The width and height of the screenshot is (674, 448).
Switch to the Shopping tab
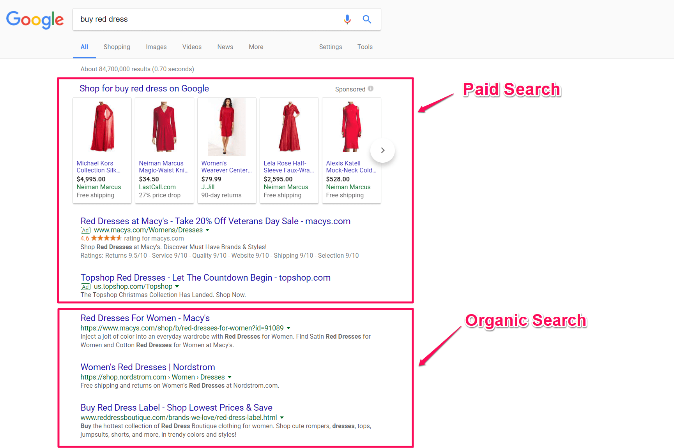click(117, 47)
